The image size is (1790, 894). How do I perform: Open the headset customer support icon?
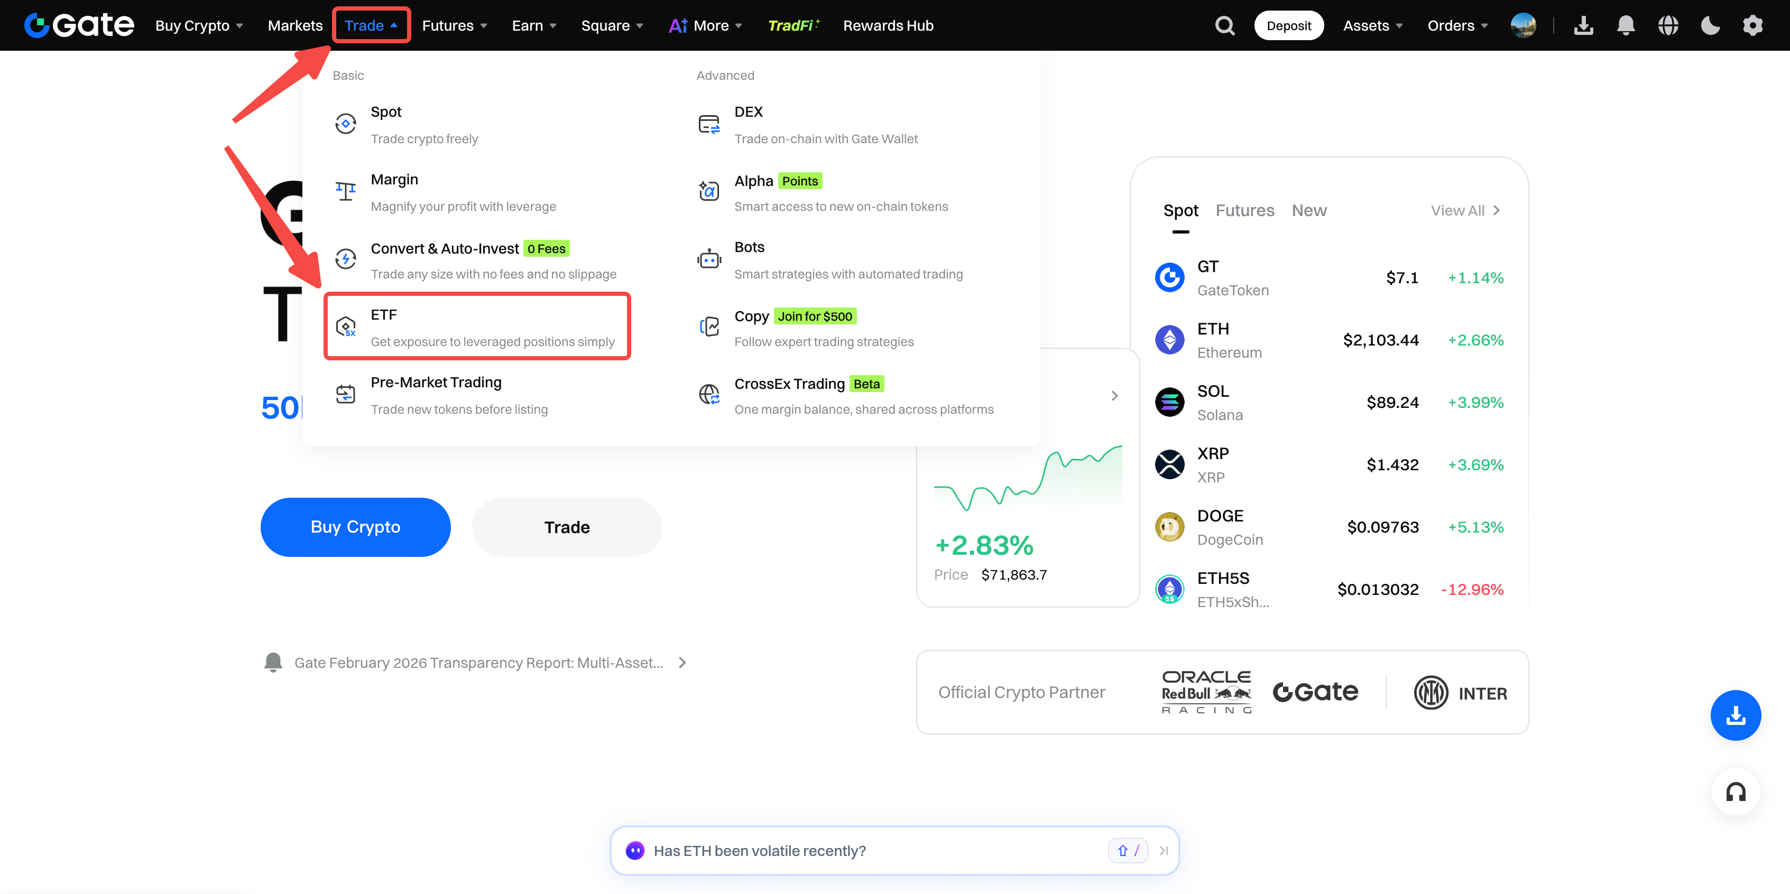[1735, 792]
